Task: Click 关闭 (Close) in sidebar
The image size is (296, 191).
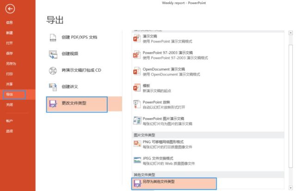Action: tap(9, 105)
